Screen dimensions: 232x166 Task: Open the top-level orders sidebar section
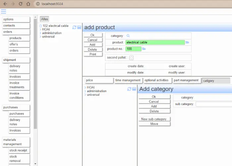[x=16, y=32]
